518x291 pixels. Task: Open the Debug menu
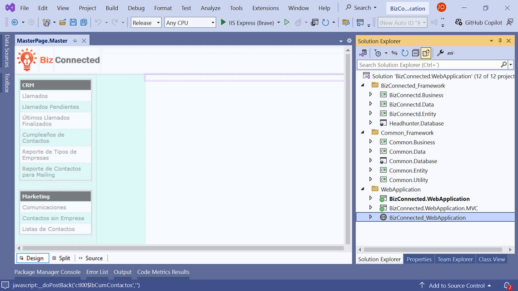point(136,8)
